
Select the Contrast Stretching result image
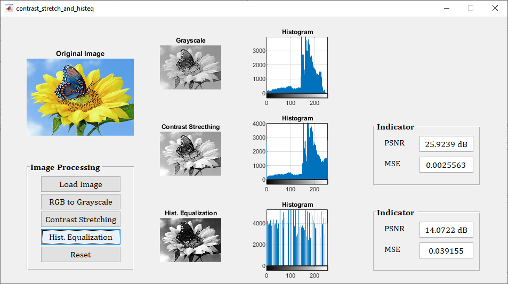click(190, 153)
